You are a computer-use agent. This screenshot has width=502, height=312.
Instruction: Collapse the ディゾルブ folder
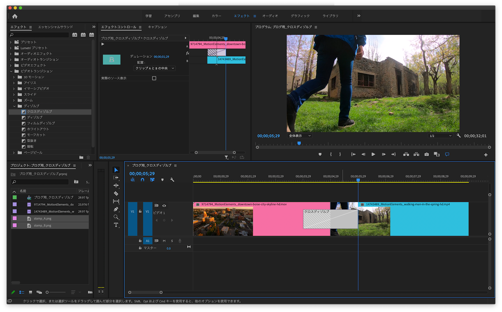point(14,106)
